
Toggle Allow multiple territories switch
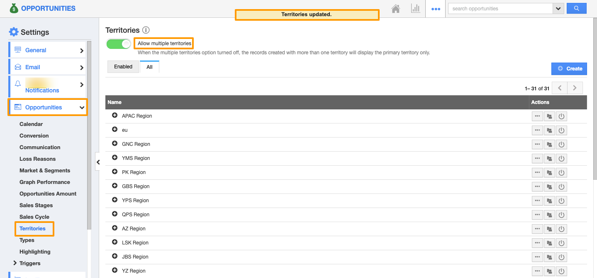tap(119, 44)
